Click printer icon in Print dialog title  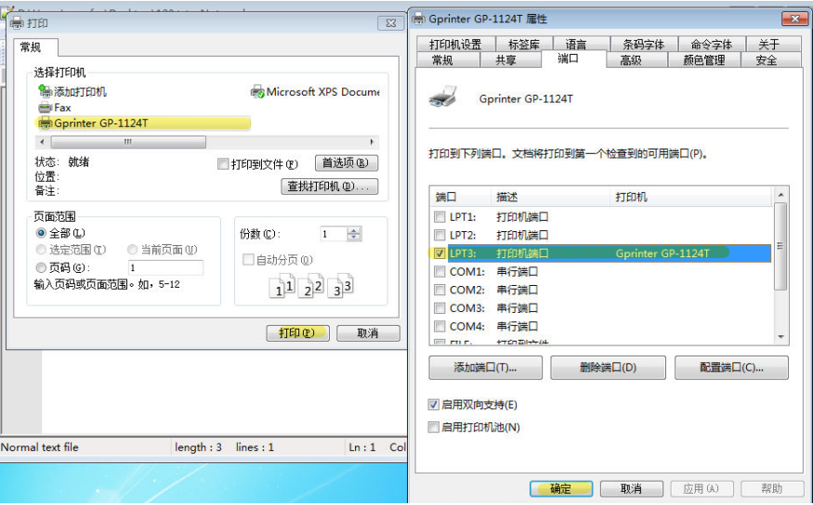17,23
